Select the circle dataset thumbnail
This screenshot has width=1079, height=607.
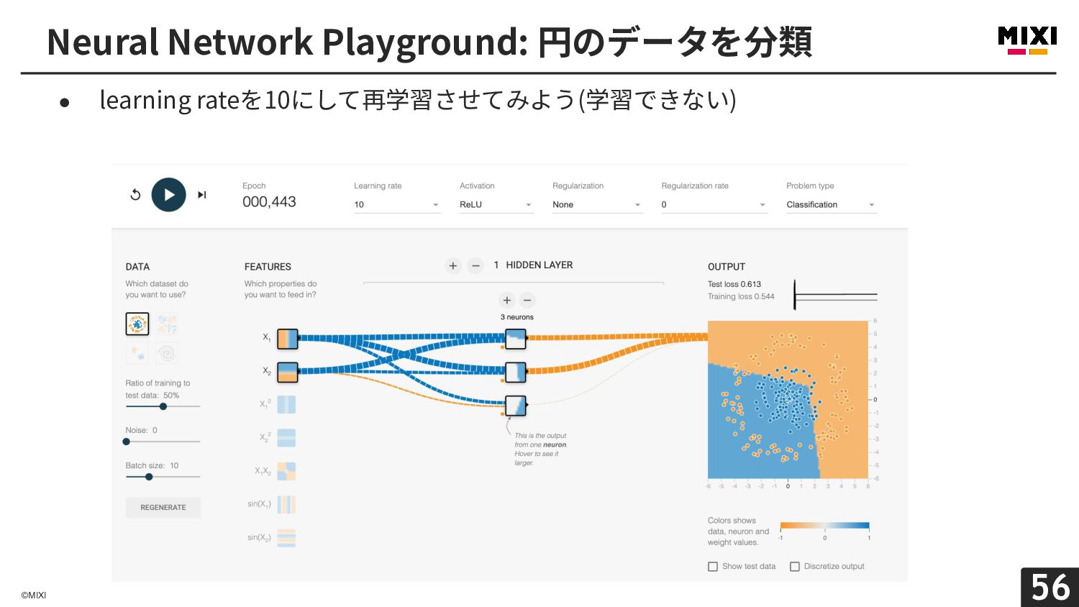[137, 324]
